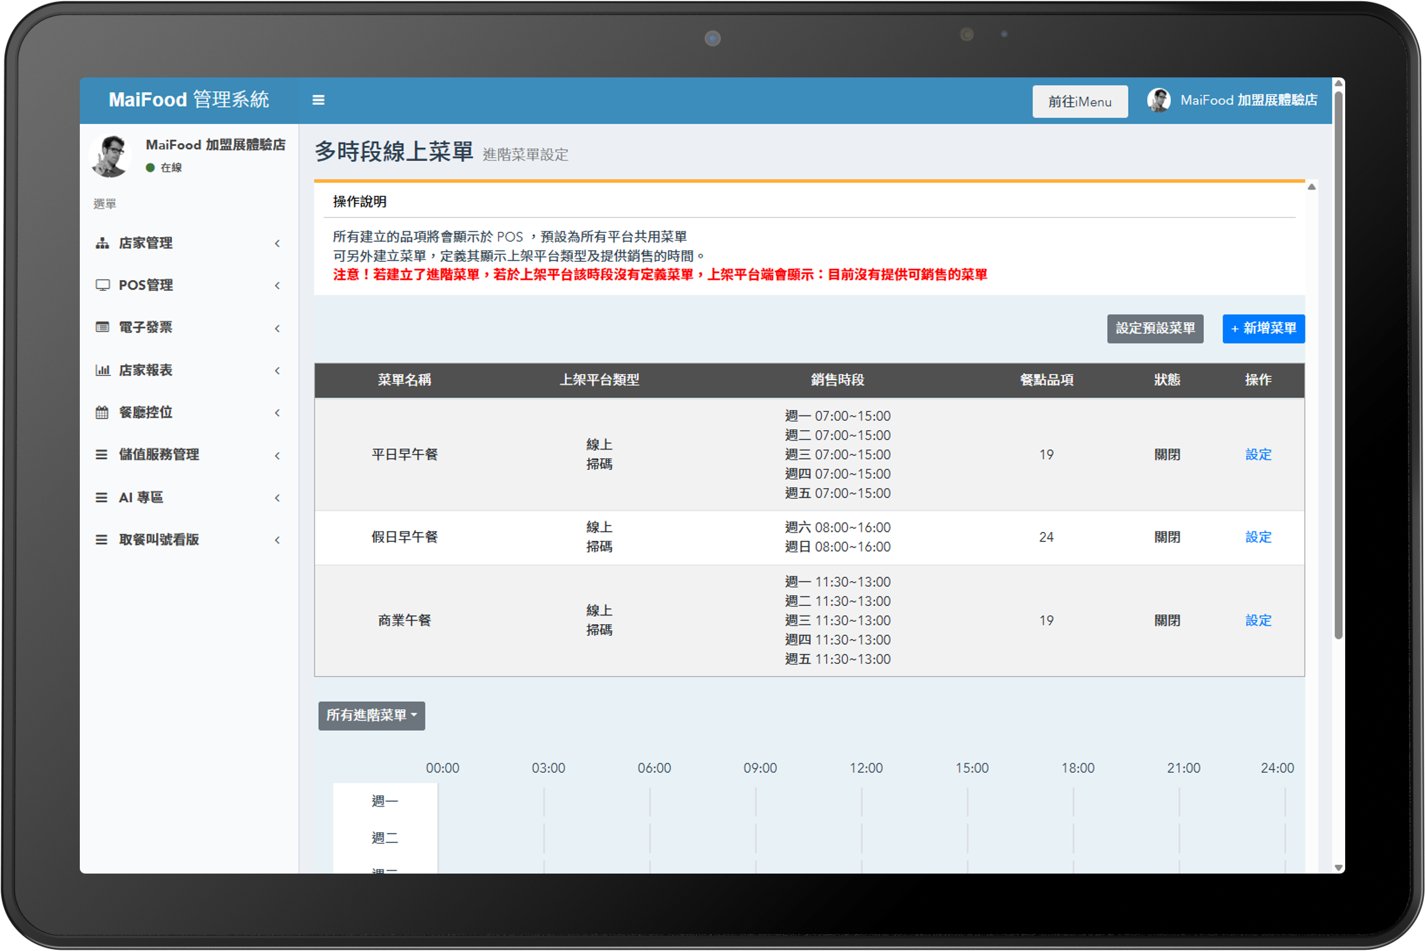1425x951 pixels.
Task: Click the 餐廳控位 calendar icon
Action: pyautogui.click(x=102, y=413)
